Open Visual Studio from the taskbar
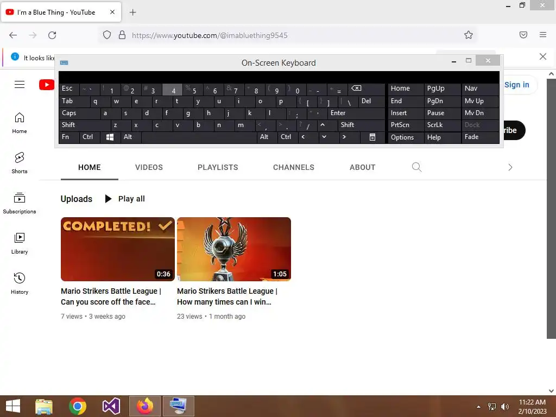 click(x=111, y=406)
